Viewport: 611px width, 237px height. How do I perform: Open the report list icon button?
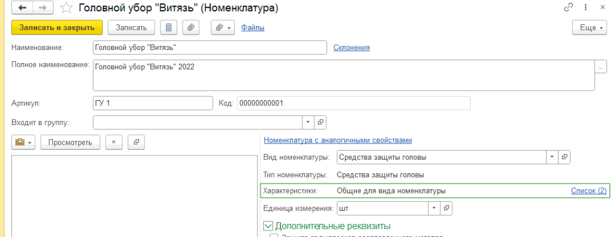[169, 27]
